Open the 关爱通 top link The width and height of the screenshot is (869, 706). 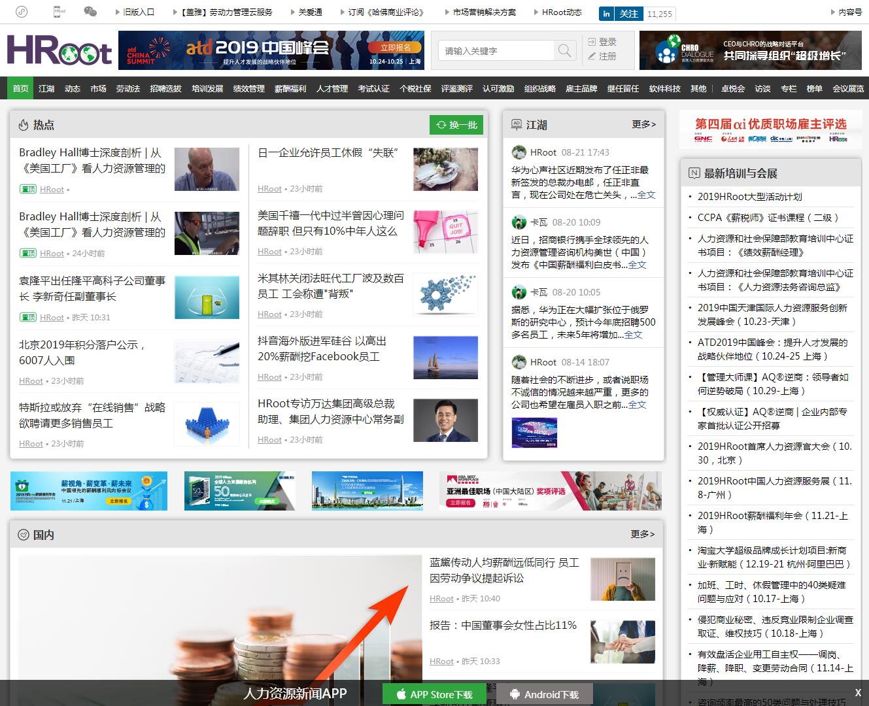click(310, 12)
